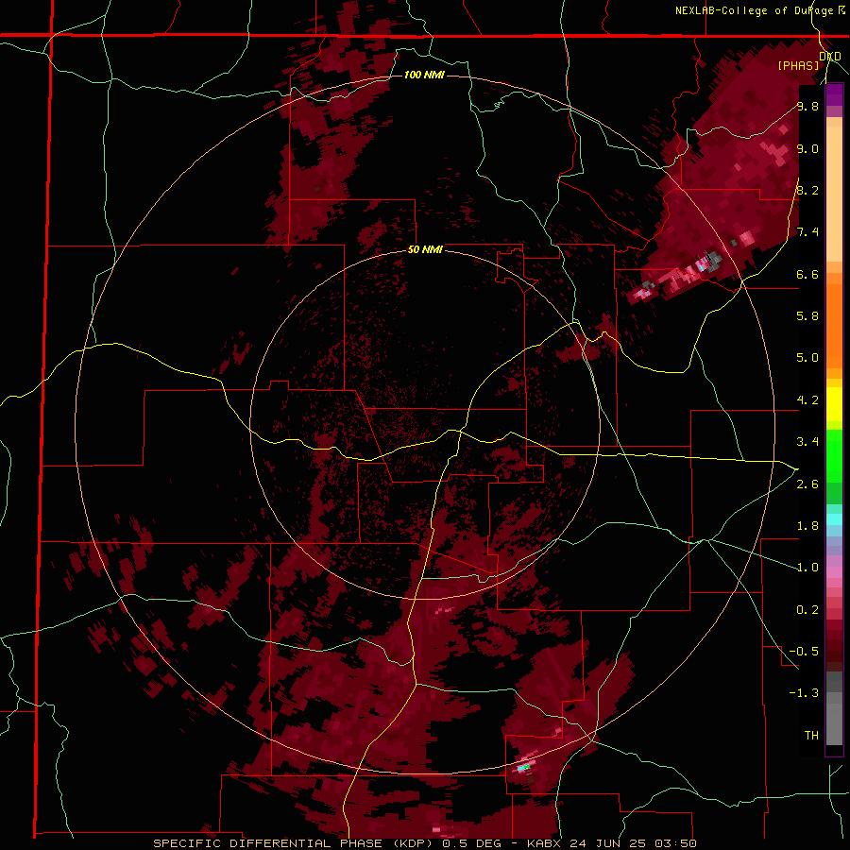Select the 6.6 scale value
The height and width of the screenshot is (850, 850).
[x=807, y=274]
